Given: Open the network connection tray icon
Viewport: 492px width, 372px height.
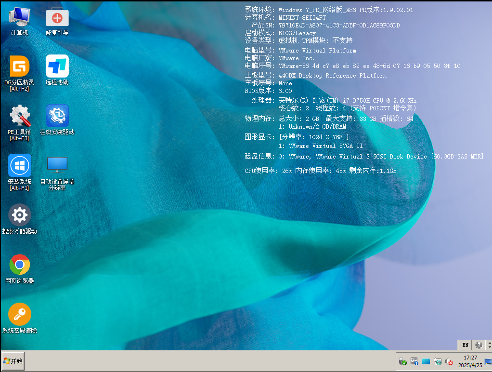Looking at the screenshot, I should tap(438, 361).
